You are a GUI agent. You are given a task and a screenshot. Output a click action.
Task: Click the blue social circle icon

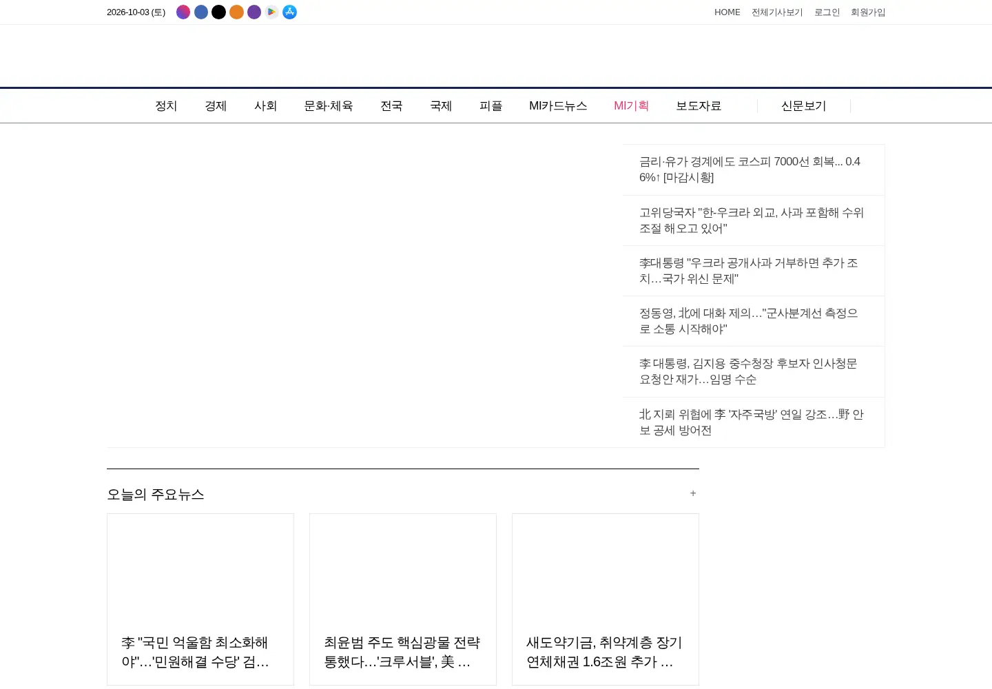coord(201,12)
